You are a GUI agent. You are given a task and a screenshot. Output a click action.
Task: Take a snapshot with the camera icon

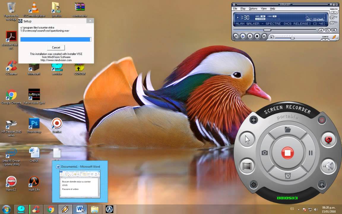tap(265, 153)
